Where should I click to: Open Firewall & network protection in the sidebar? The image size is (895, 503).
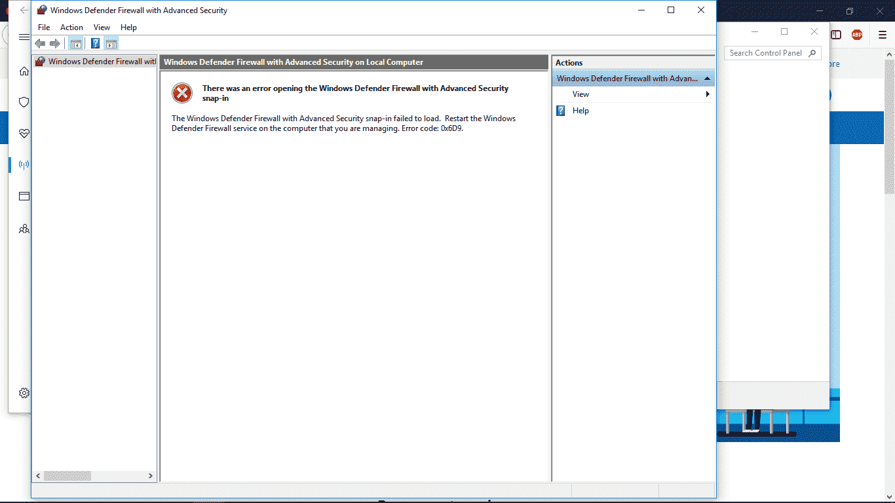(x=24, y=164)
